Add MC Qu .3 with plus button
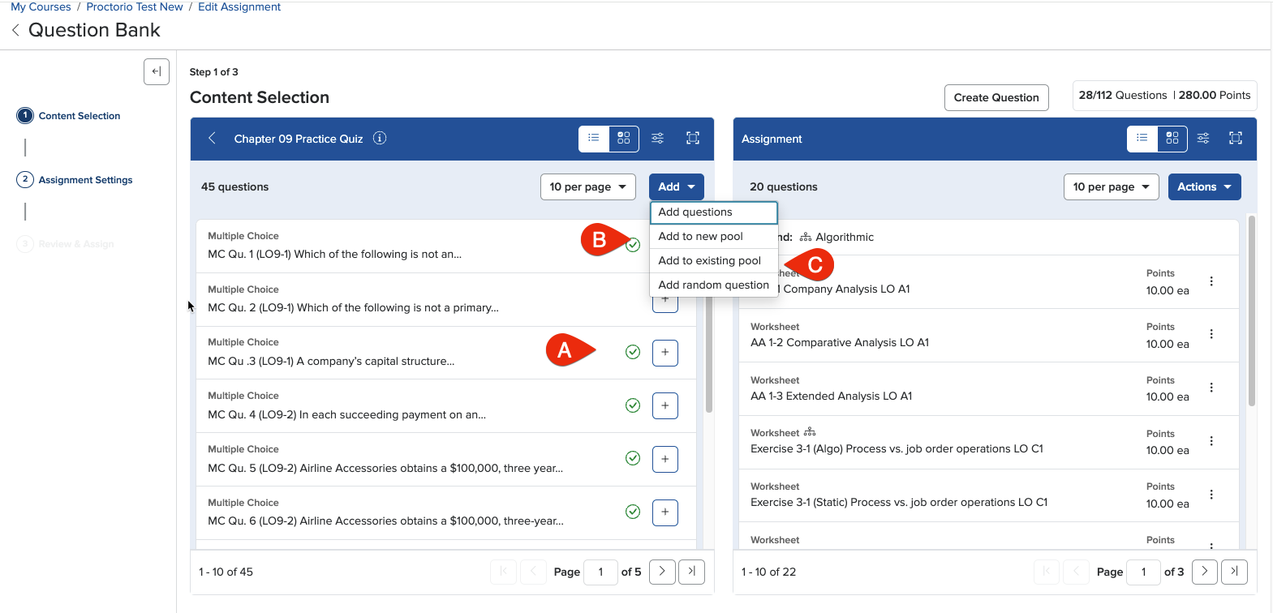 click(665, 352)
